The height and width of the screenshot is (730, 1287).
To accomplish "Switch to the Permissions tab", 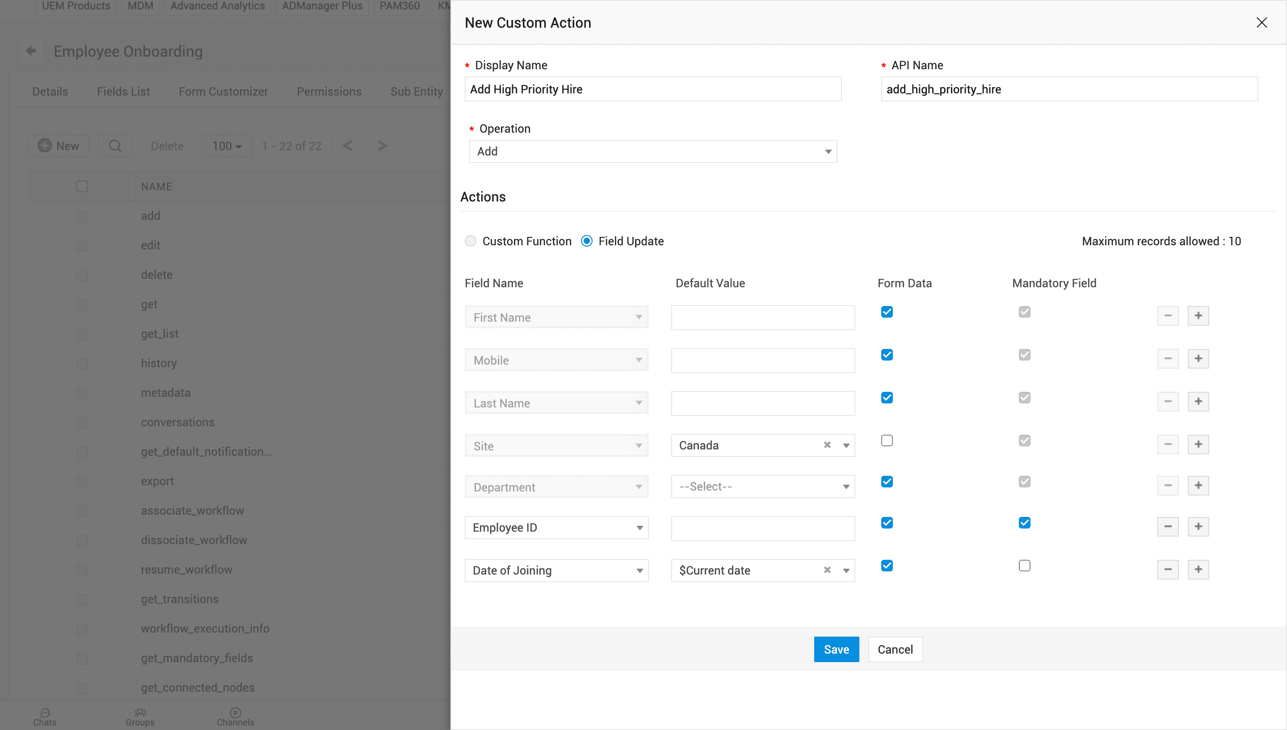I will click(329, 91).
